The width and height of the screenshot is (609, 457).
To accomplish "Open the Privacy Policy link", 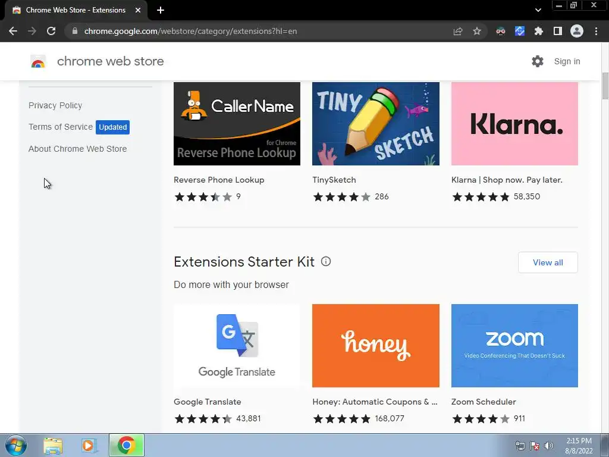I will pos(55,105).
